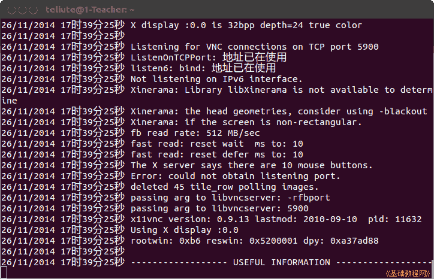
Task: Click the 'Using X display :0.0' line
Action: click(120, 230)
